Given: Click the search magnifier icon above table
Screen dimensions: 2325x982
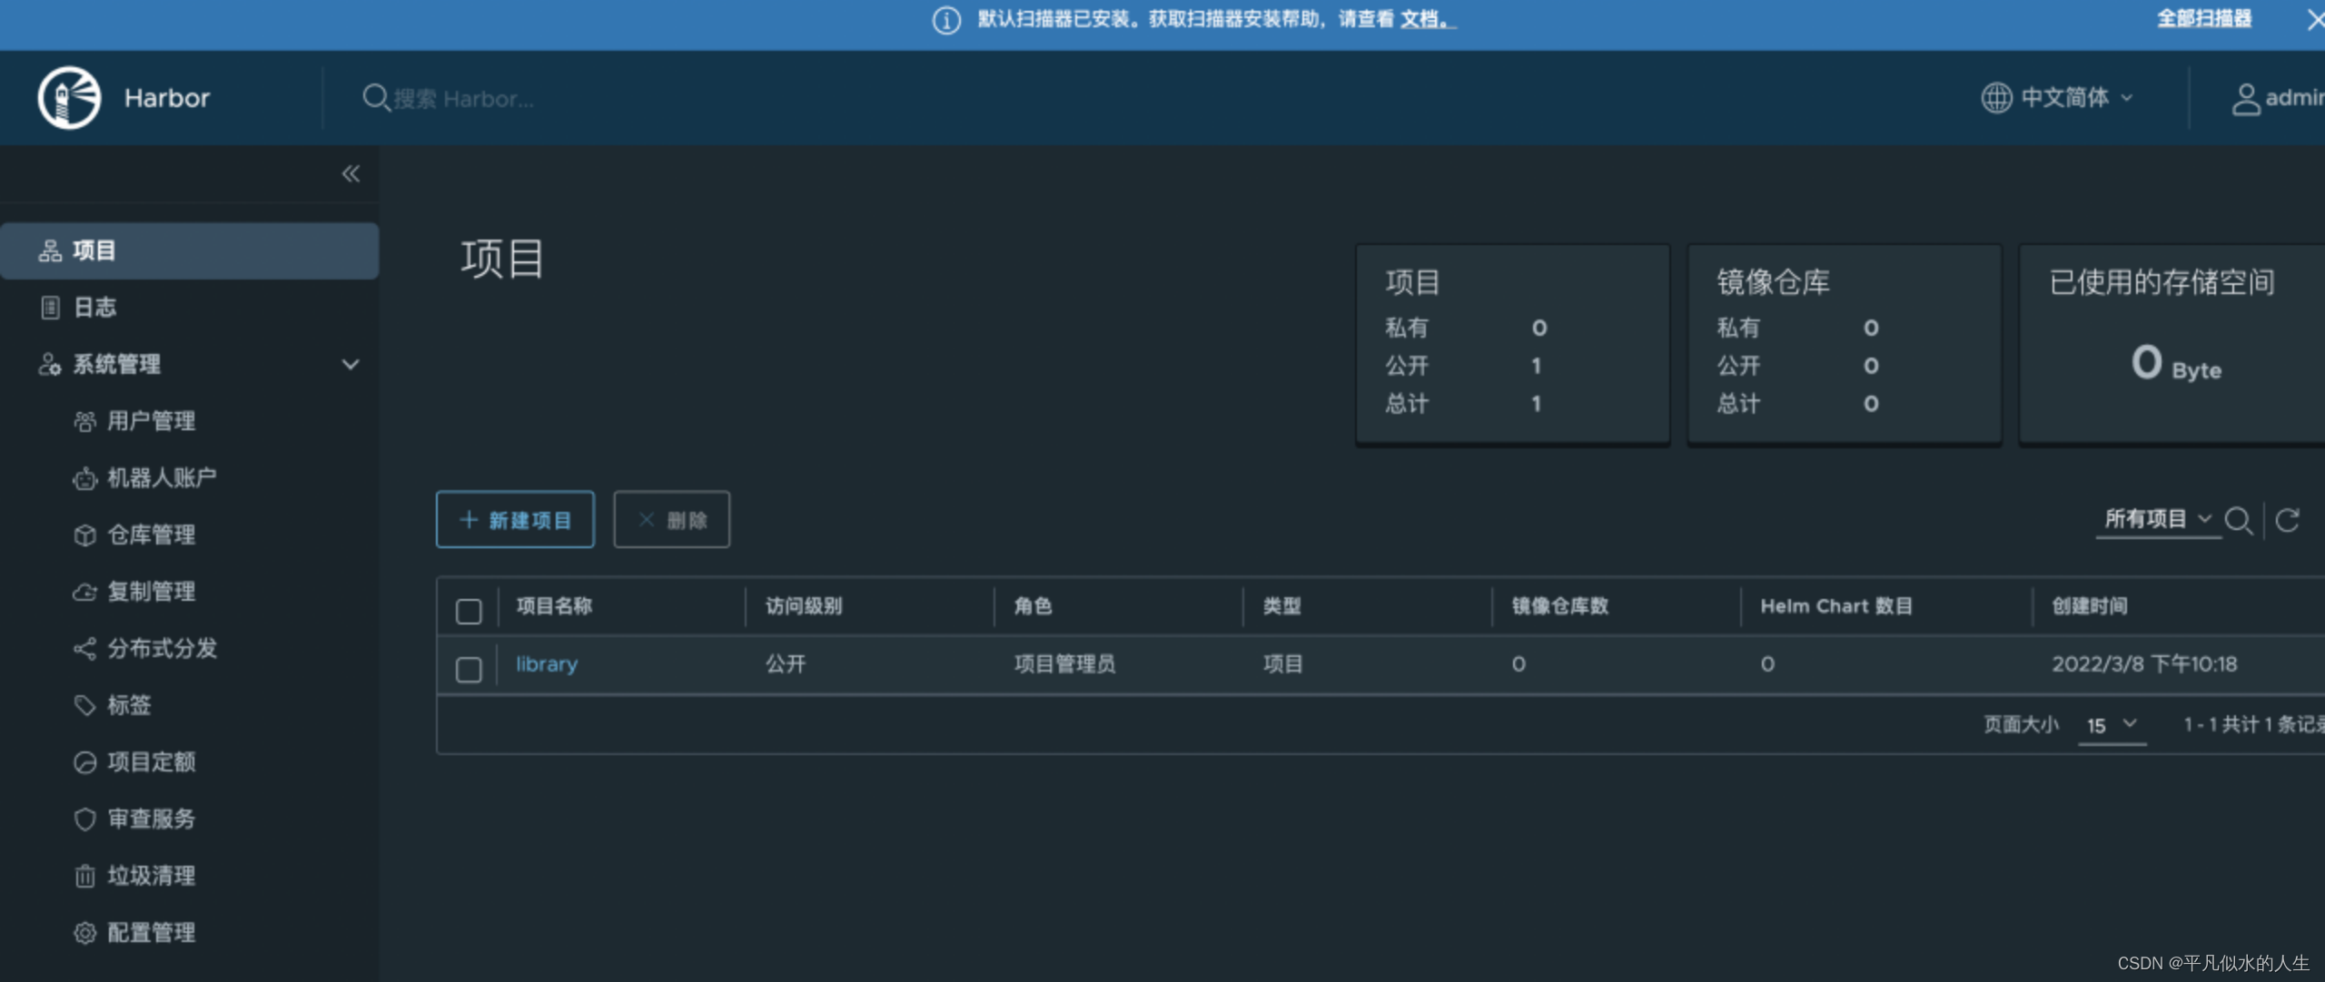Looking at the screenshot, I should click(x=2238, y=520).
